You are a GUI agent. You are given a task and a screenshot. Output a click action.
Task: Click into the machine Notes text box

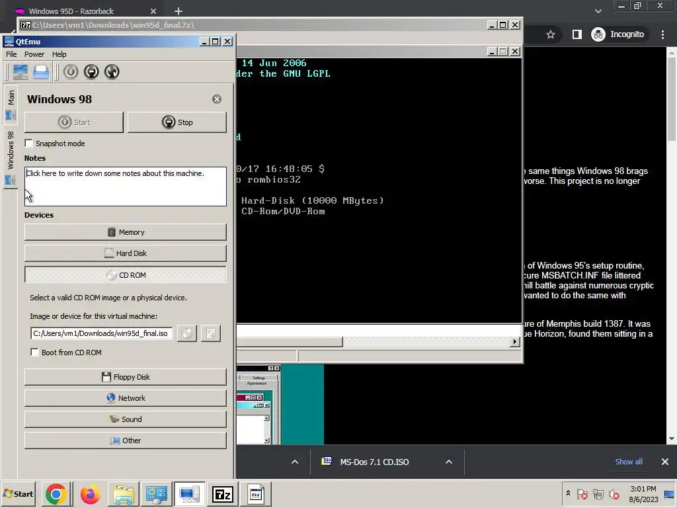(125, 186)
